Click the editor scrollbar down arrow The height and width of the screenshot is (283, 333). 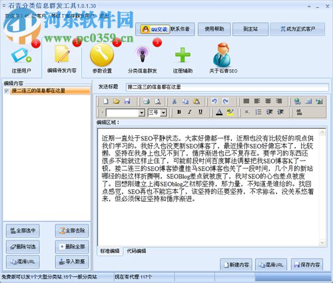[x=322, y=242]
